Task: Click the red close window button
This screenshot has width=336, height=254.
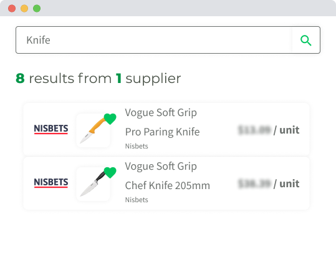Action: 12,9
